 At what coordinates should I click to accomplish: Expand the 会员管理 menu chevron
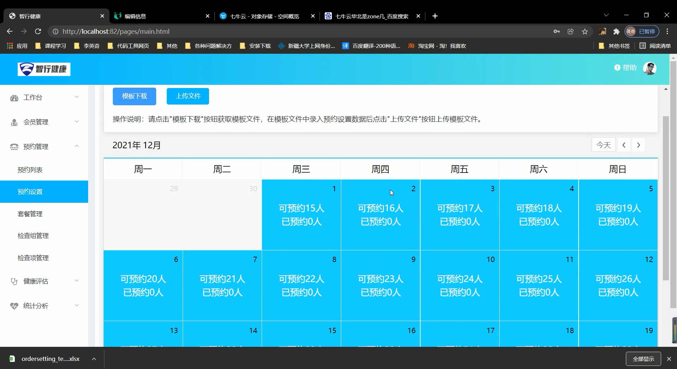coord(77,121)
